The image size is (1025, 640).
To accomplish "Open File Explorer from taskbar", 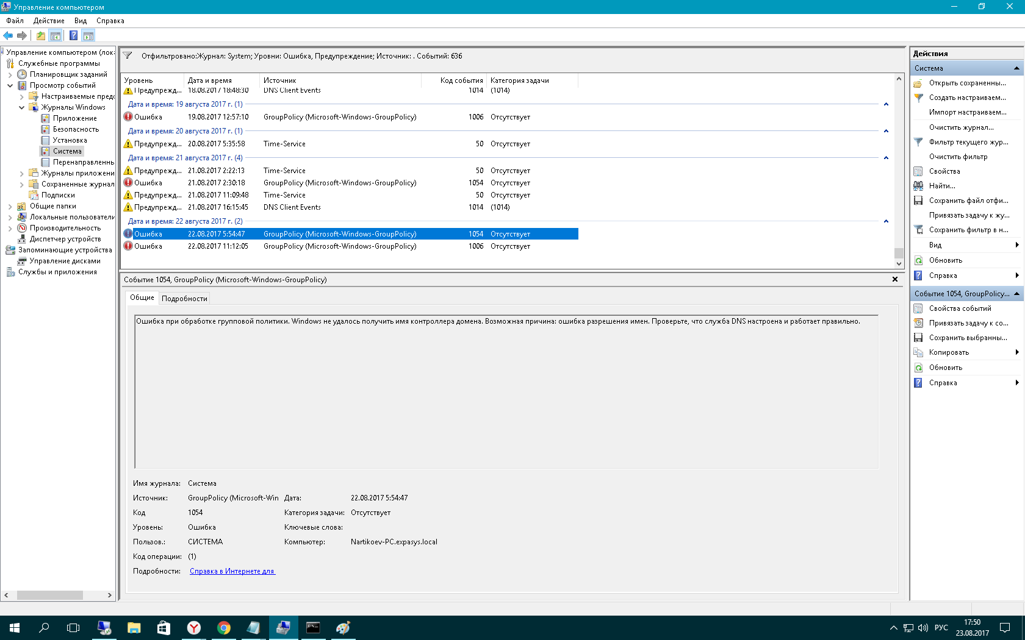I will pos(134,628).
